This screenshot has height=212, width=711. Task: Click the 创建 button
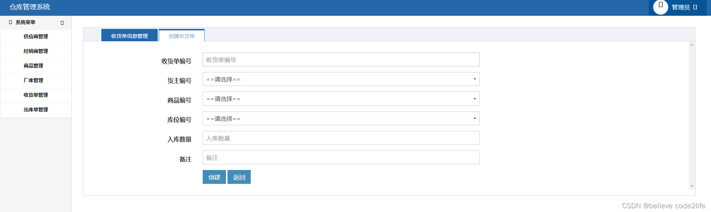(x=214, y=177)
